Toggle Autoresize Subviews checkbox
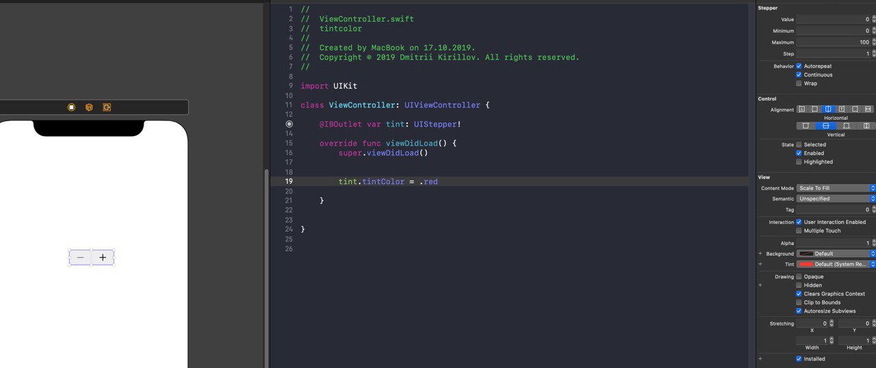The image size is (876, 368). tap(799, 311)
